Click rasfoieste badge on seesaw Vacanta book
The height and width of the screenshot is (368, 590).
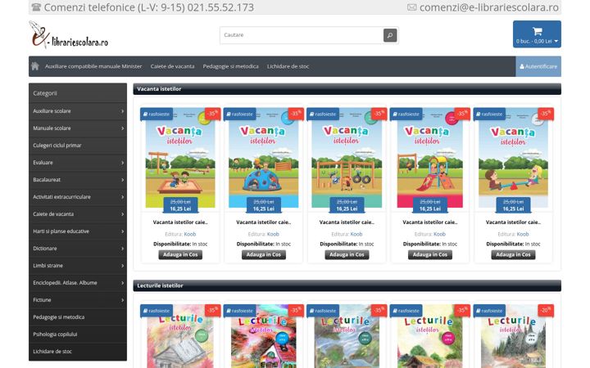(489, 114)
